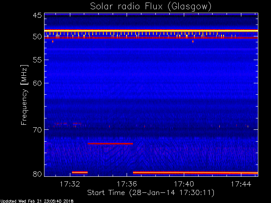This screenshot has width=271, height=203.
Task: Click the short orange bar near 80 MHz at 17:32
Action: click(x=80, y=172)
